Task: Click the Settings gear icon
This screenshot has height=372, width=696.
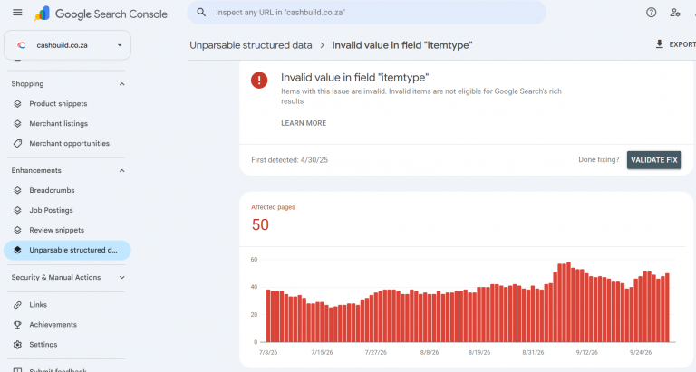Action: (17, 345)
